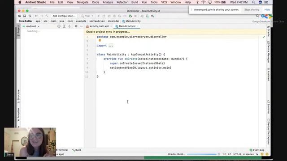Open the File menu
The width and height of the screenshot is (287, 161).
tap(52, 2)
